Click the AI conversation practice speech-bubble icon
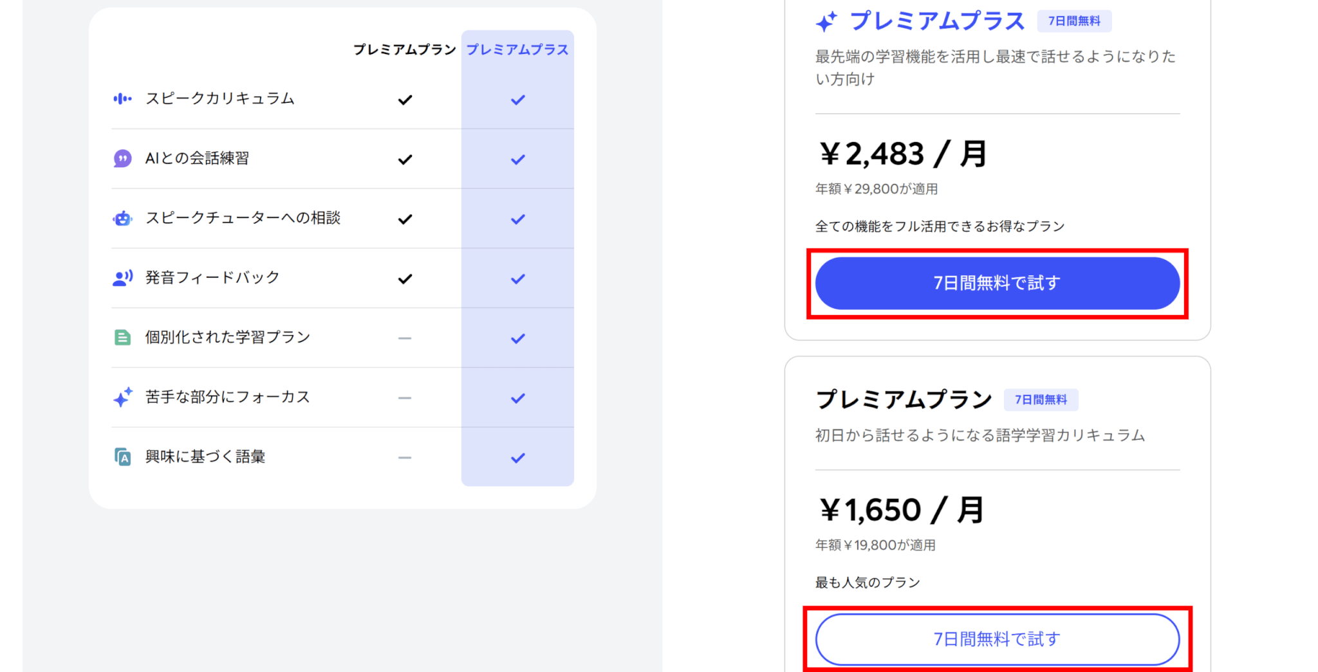The width and height of the screenshot is (1318, 672). click(122, 158)
